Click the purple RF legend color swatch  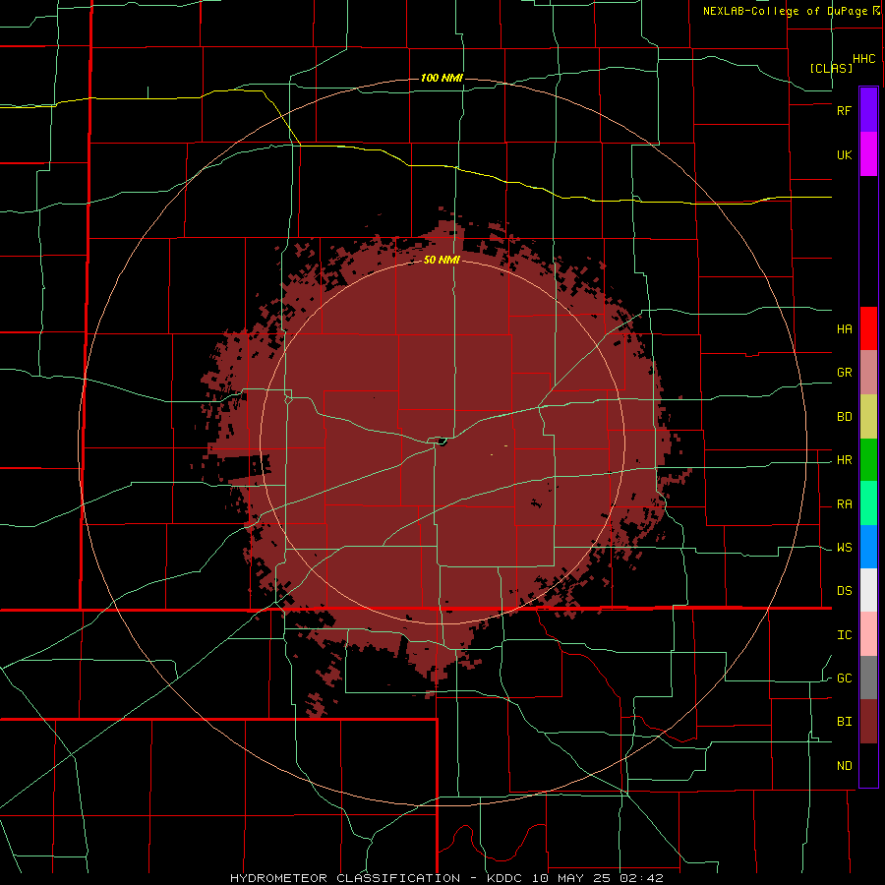tap(868, 109)
